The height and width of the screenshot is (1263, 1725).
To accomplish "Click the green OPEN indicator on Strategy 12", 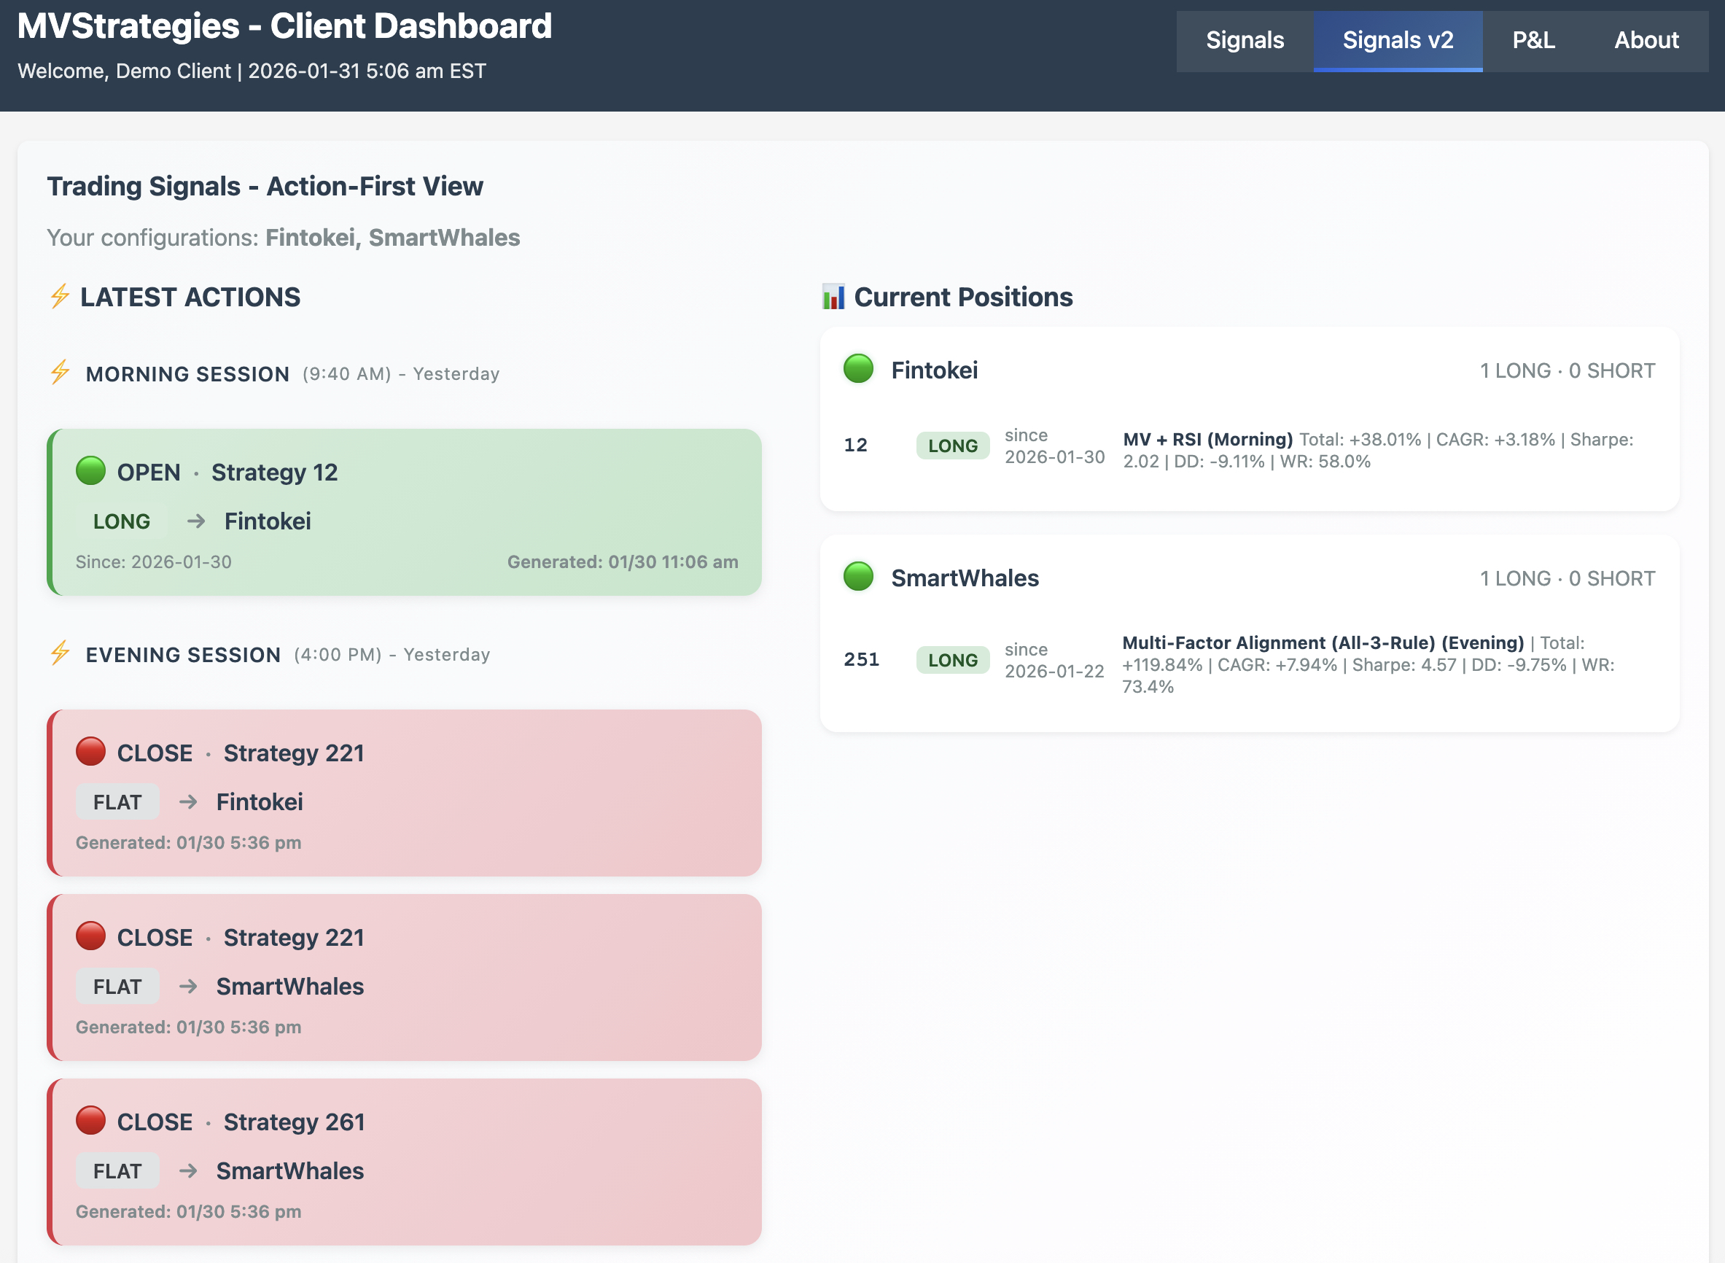I will tap(91, 471).
